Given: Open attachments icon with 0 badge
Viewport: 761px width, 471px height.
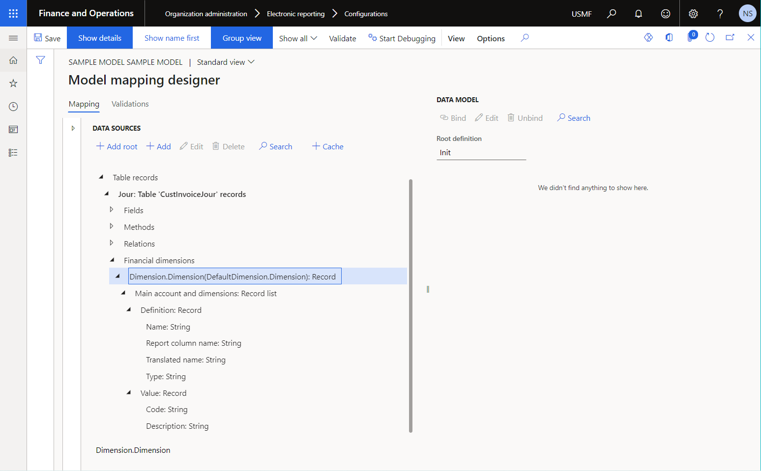Looking at the screenshot, I should (691, 37).
